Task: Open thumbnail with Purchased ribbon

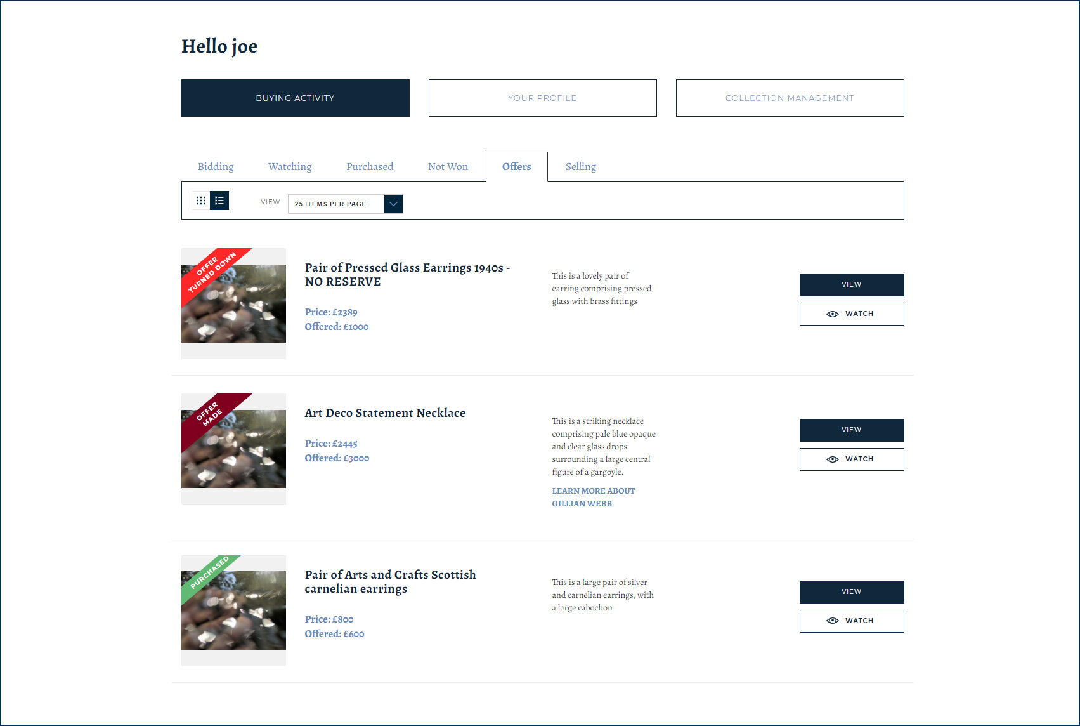Action: 233,610
